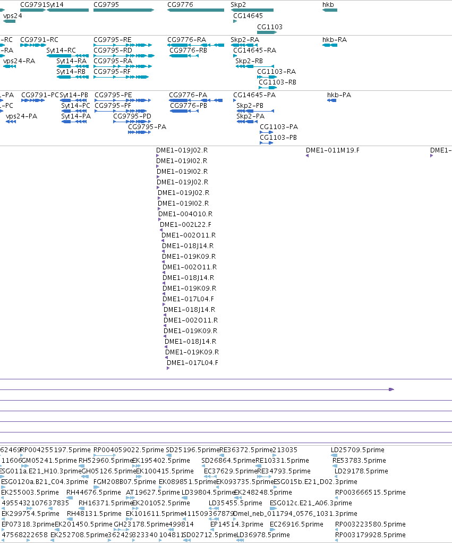Open the Skp2 gene entry

tap(252, 10)
